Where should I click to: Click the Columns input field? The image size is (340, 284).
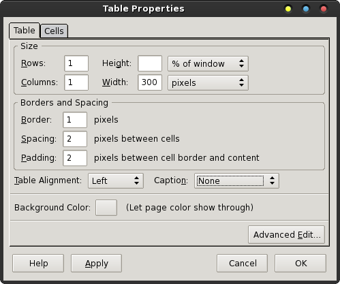click(76, 82)
